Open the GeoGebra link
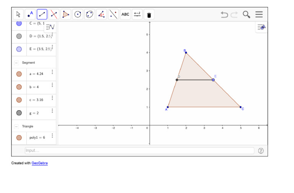294x193 pixels. [39, 163]
